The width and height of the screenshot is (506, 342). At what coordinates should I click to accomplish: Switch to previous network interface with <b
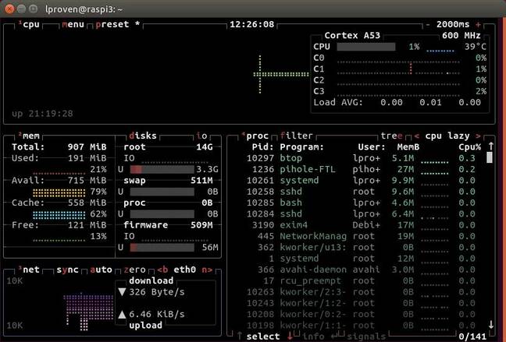click(x=162, y=270)
